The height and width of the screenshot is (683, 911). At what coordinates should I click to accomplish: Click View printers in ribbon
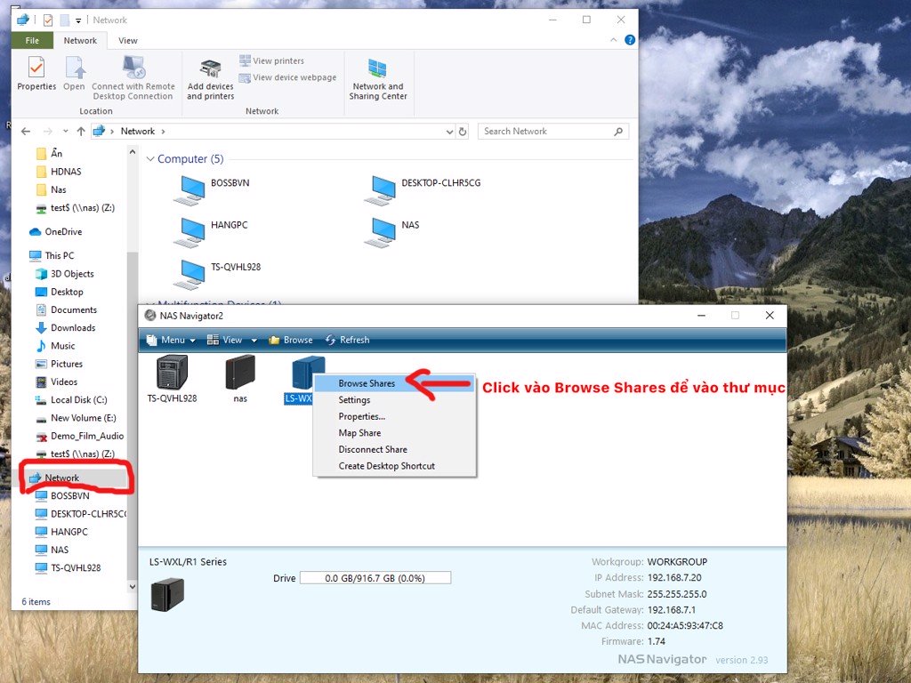[272, 60]
